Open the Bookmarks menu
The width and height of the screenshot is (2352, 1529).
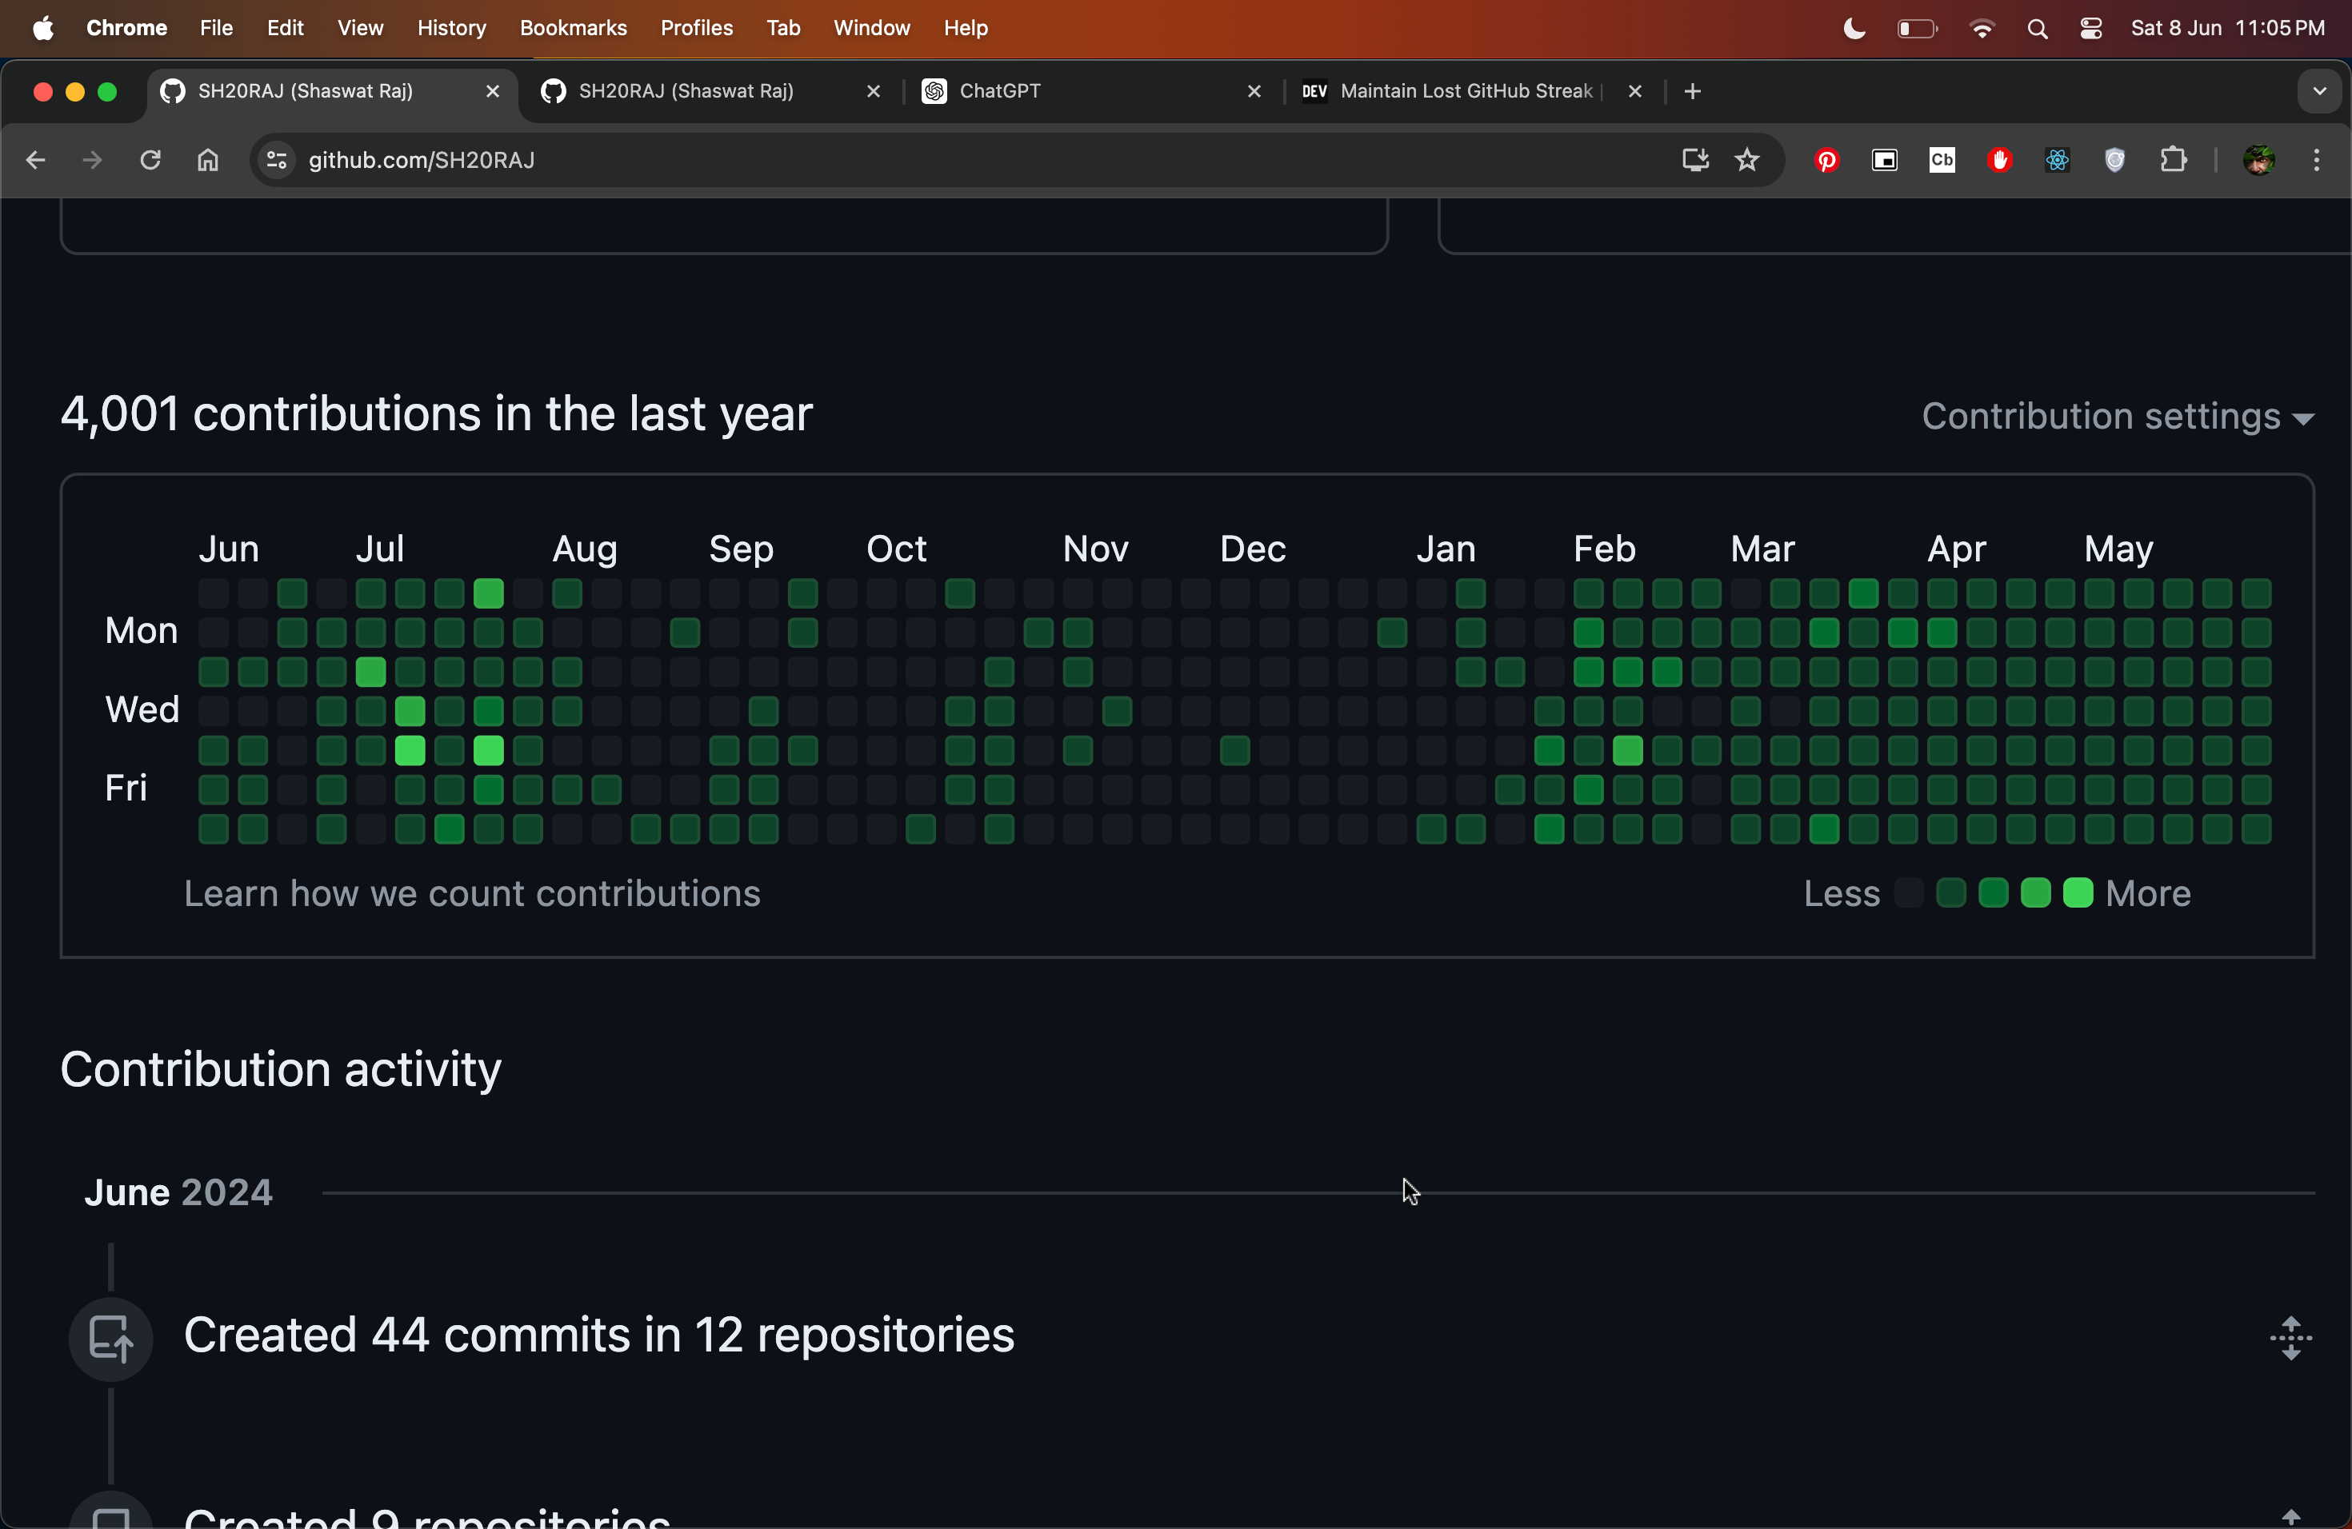click(573, 29)
